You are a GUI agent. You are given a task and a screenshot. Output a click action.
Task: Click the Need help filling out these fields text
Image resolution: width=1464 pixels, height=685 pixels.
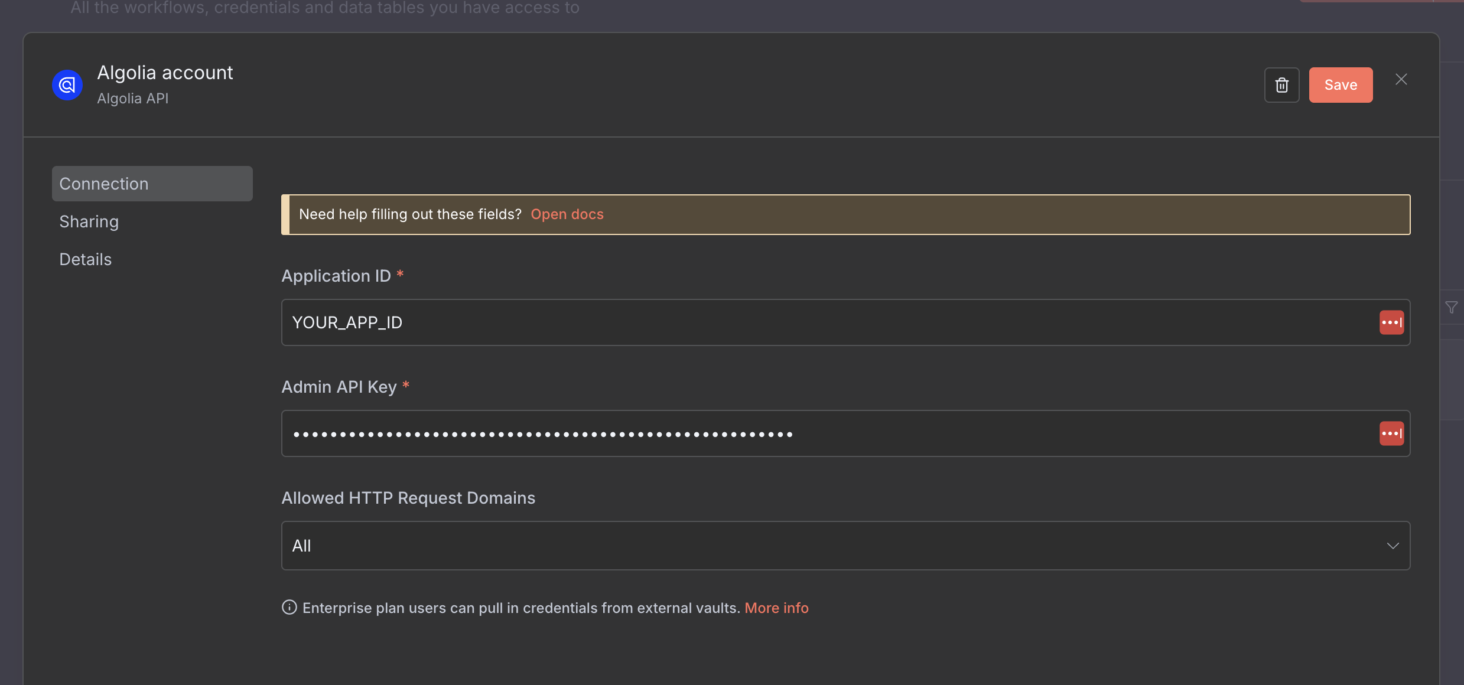(x=410, y=214)
